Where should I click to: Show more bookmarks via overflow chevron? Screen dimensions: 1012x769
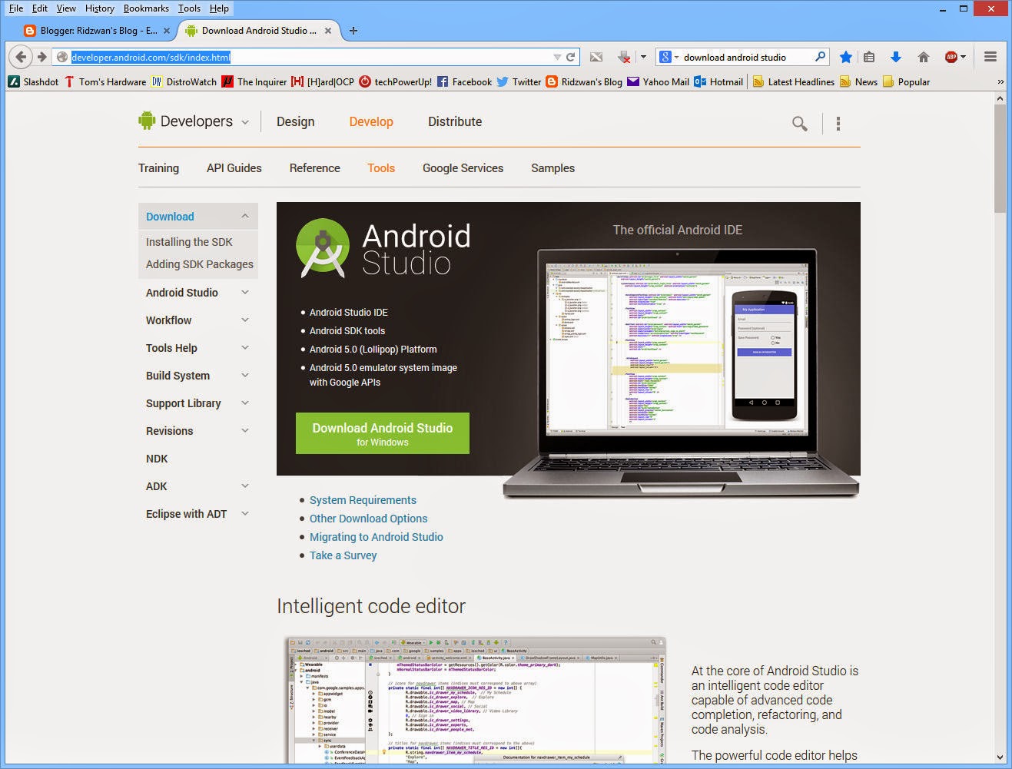click(x=1000, y=81)
